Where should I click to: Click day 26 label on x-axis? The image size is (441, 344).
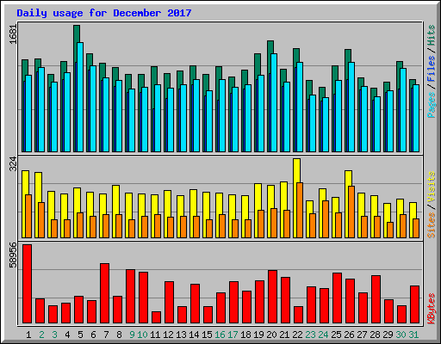pyautogui.click(x=349, y=335)
